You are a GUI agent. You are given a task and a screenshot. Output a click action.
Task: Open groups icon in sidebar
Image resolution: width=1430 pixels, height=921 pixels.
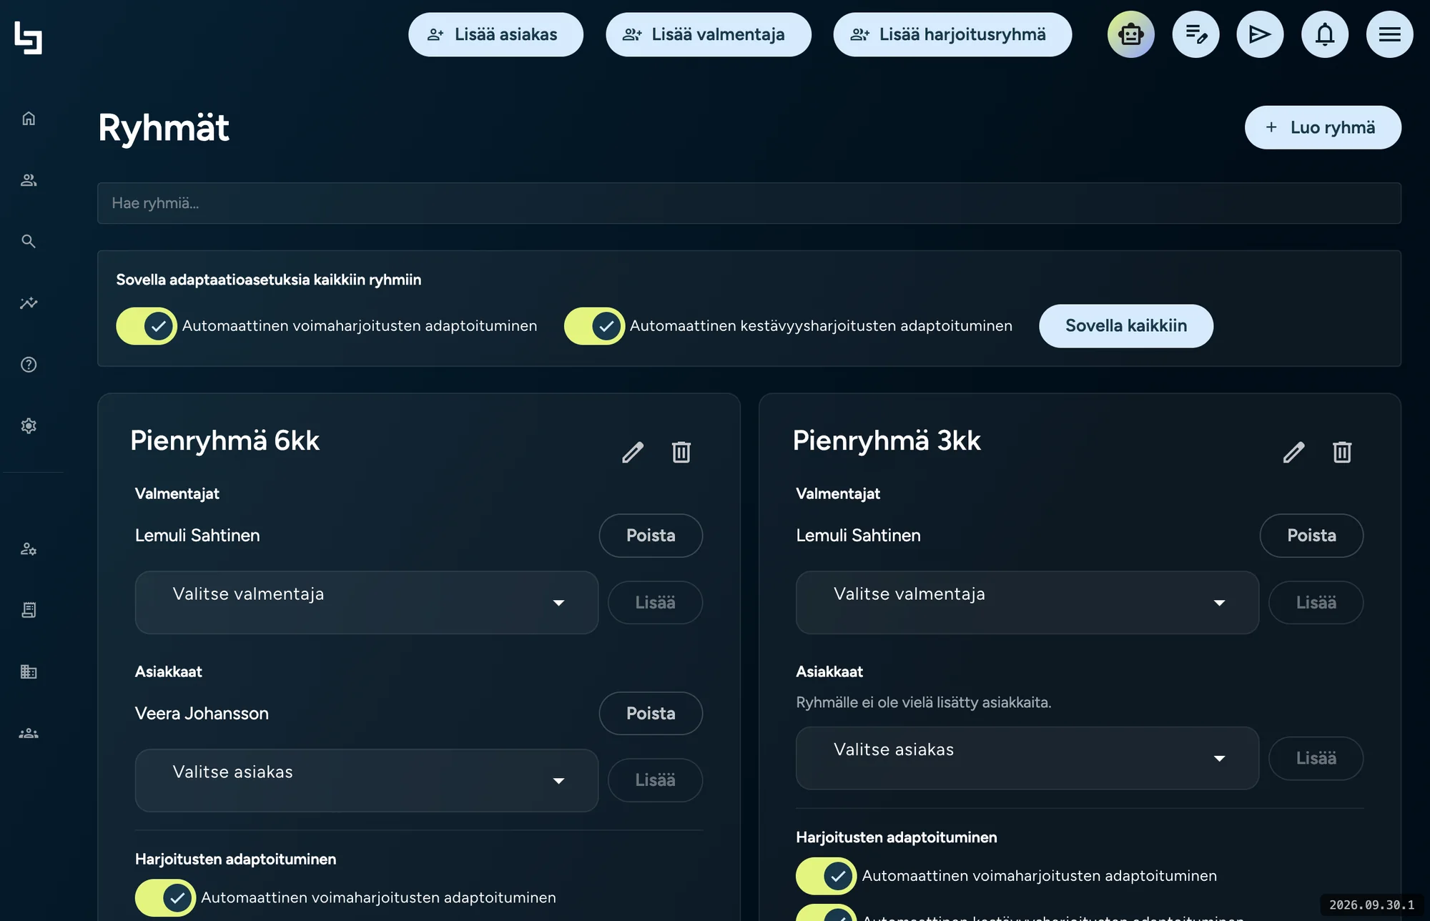point(29,734)
